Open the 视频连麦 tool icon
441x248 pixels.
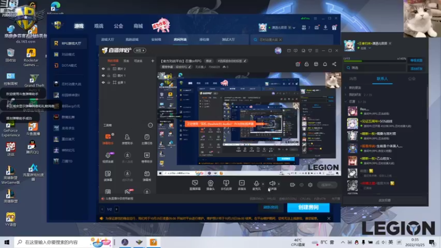[x=108, y=158]
